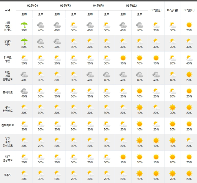Click the cloudy icon for 대전 세종 충청남도 on 06일(일)
Image resolution: width=197 pixels, height=183 pixels.
click(x=156, y=75)
